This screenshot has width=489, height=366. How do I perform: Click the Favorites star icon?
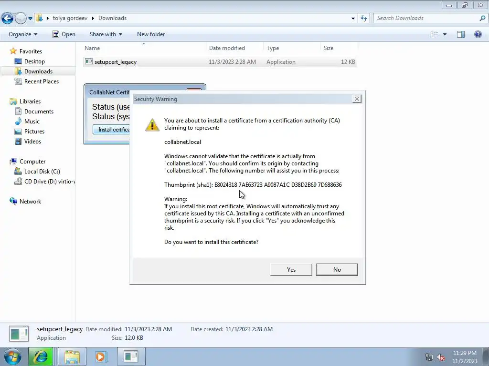point(13,51)
